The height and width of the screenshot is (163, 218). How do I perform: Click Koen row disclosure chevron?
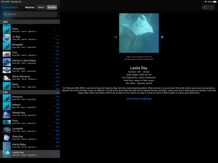[x=54, y=30]
